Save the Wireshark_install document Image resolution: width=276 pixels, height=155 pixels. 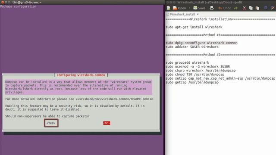(199, 8)
